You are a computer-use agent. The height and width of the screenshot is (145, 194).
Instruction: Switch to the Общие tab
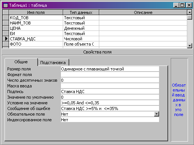pos(21,62)
